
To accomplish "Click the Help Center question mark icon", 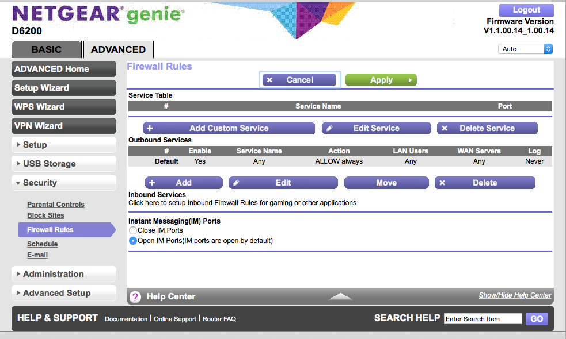I will [135, 296].
